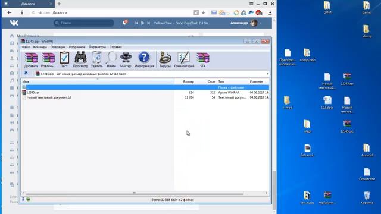Select the ОФМ folder on desktop
This screenshot has width=381, height=214.
327,8
